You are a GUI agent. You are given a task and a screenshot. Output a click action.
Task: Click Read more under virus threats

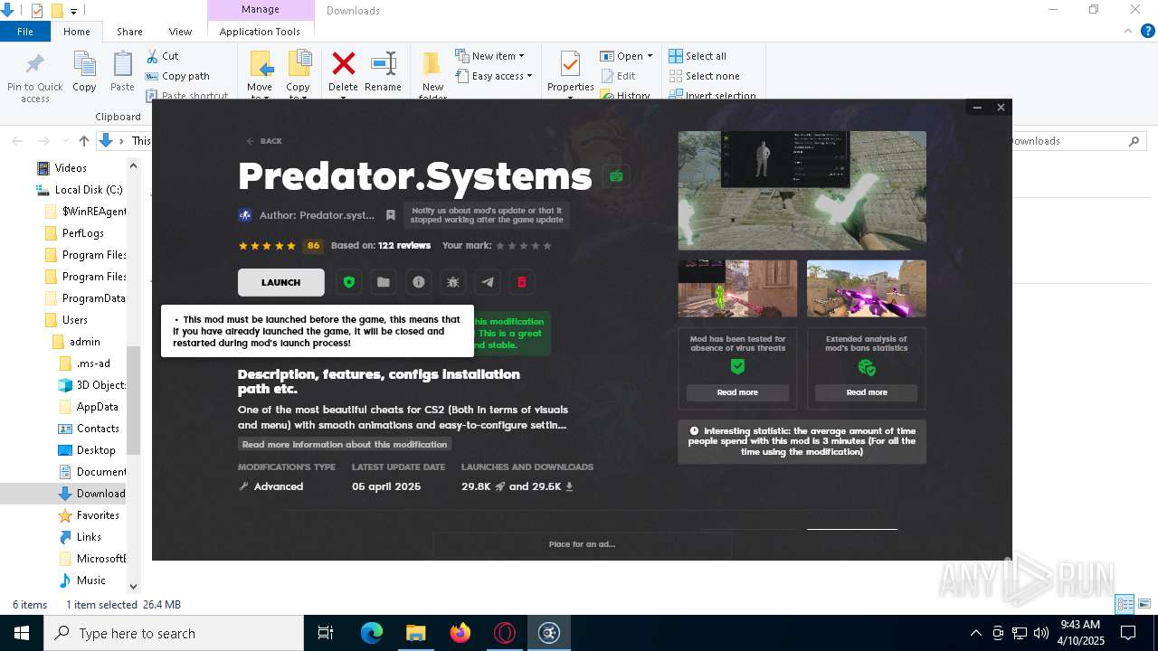(737, 392)
